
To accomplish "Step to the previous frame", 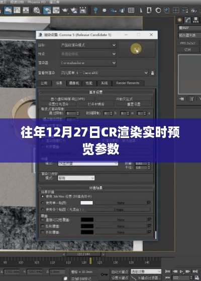I will (175, 271).
